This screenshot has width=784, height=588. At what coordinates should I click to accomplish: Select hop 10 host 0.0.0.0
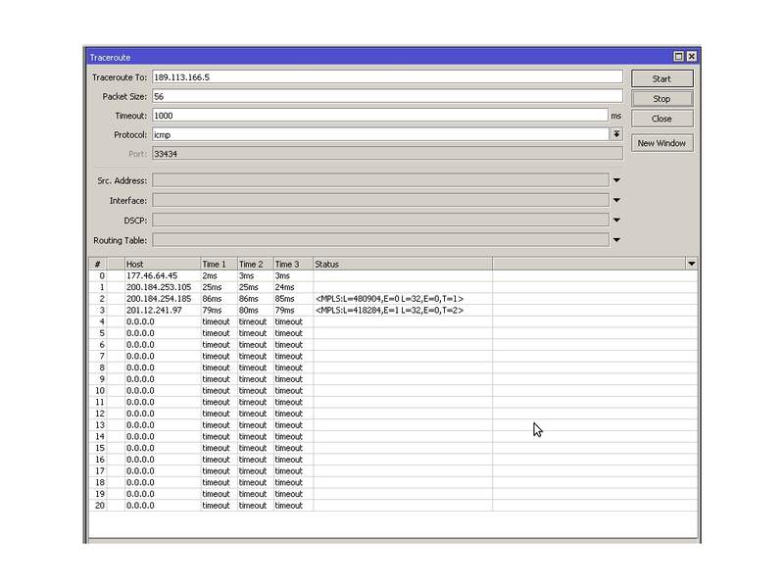click(140, 391)
